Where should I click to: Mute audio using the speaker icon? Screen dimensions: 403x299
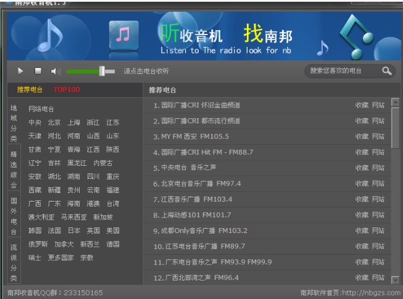[x=56, y=72]
